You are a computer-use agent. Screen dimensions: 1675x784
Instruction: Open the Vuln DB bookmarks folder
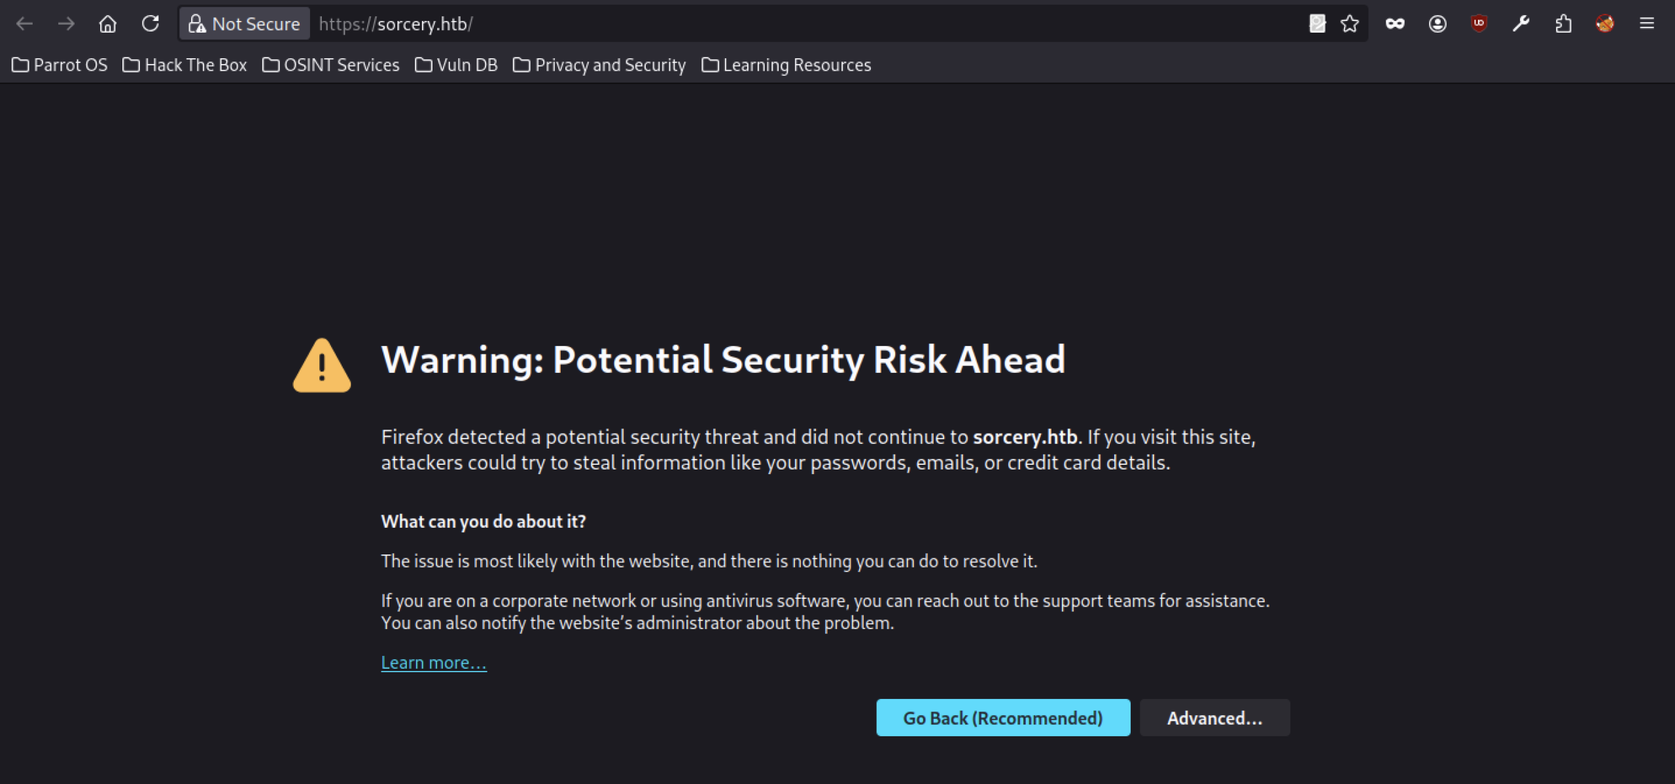coord(456,65)
